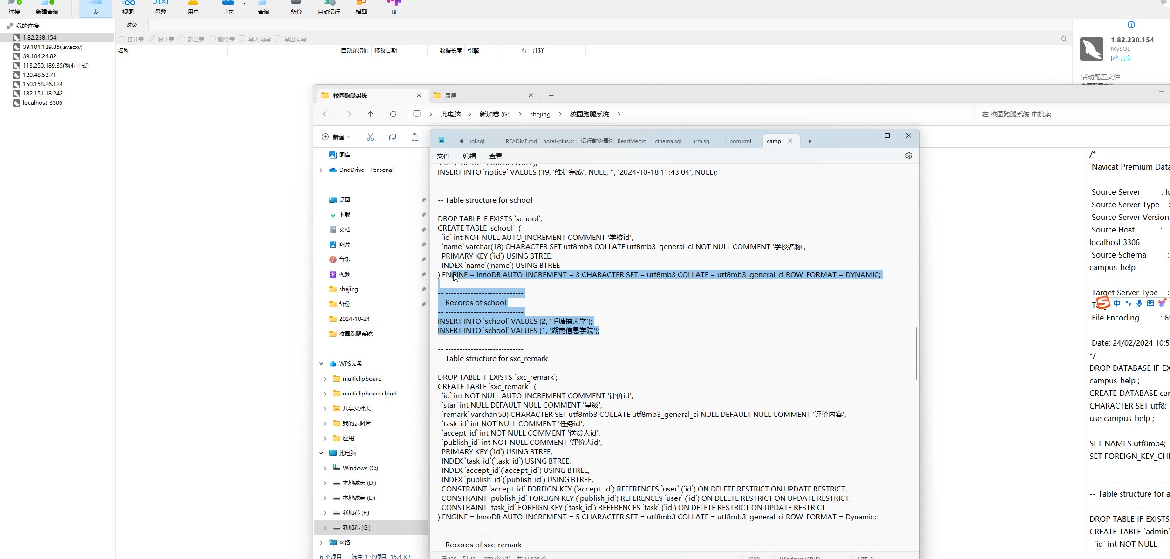The image size is (1170, 559).
Task: Go up one folder level in Explorer
Action: point(371,114)
